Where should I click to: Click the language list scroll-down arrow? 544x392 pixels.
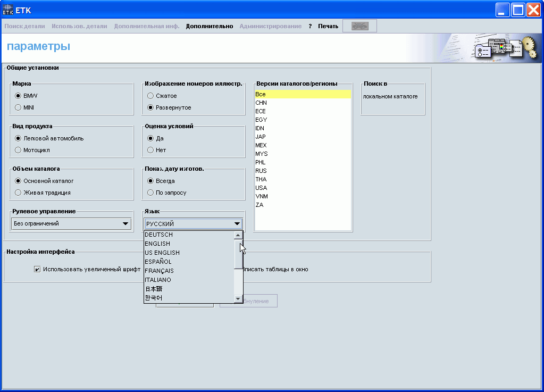(x=238, y=299)
